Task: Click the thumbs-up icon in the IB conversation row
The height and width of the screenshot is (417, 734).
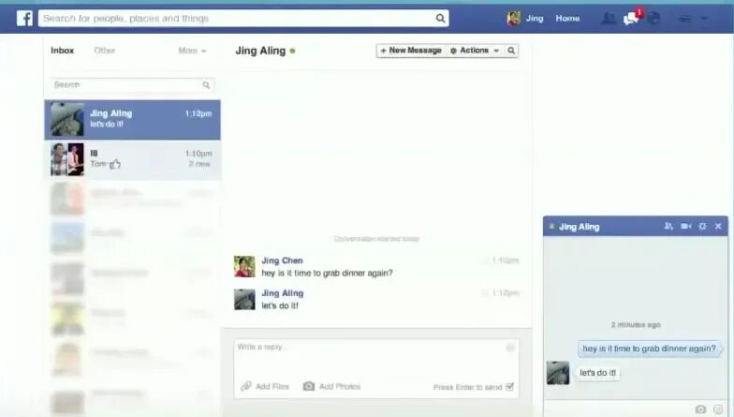Action: pyautogui.click(x=115, y=164)
